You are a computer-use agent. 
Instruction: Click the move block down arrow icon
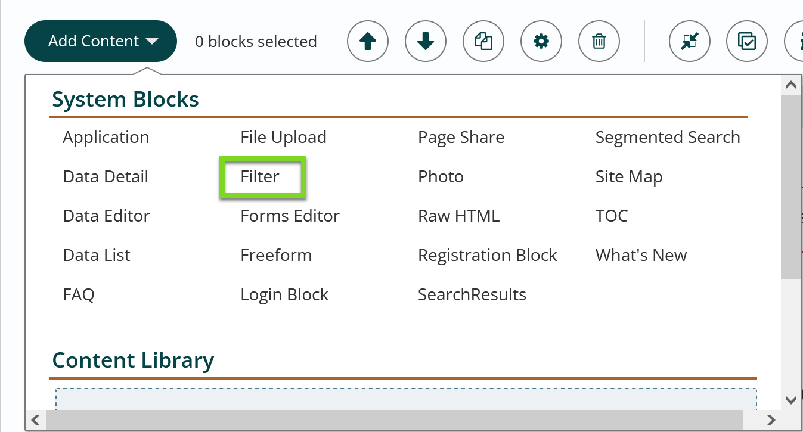point(426,41)
